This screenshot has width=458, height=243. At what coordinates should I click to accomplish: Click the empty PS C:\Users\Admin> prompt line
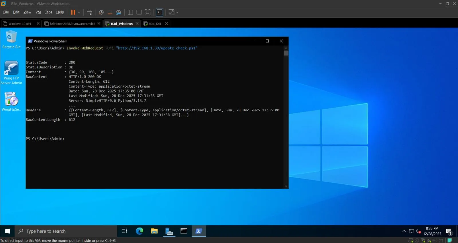pyautogui.click(x=45, y=139)
